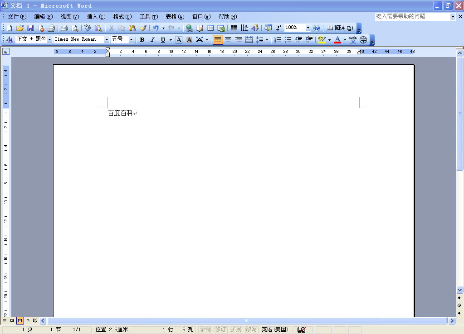Toggle show/hide formatting marks
The width and height of the screenshot is (464, 334).
coord(278,28)
